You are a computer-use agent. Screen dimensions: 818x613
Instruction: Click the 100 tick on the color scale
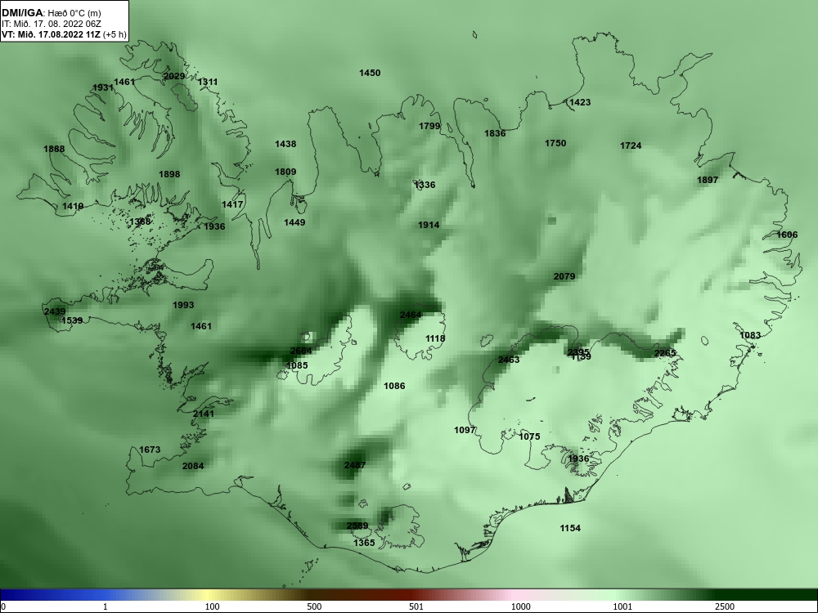coord(212,606)
